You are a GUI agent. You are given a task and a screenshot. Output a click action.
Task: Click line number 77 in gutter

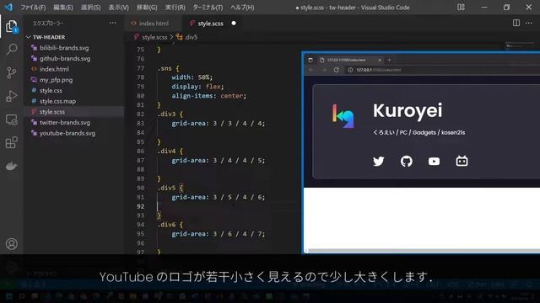(140, 68)
